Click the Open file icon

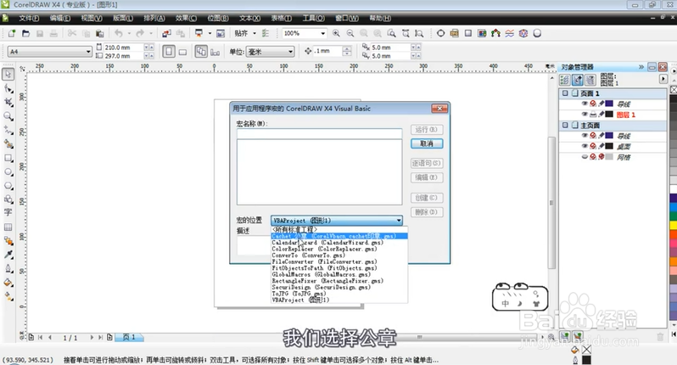point(26,33)
